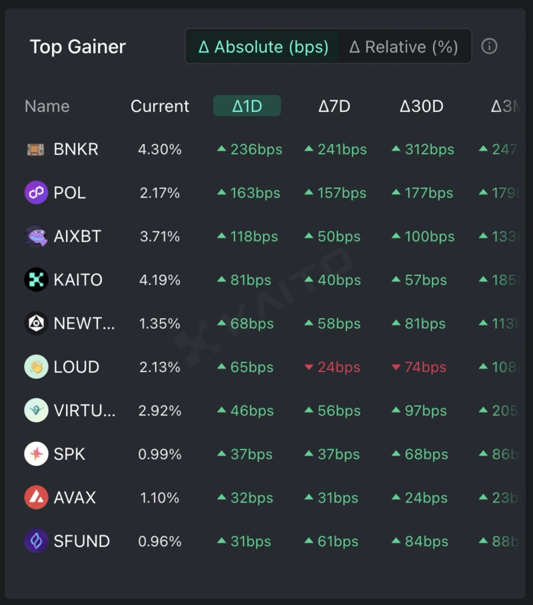Select the Δ7D column header
The image size is (533, 605).
334,106
